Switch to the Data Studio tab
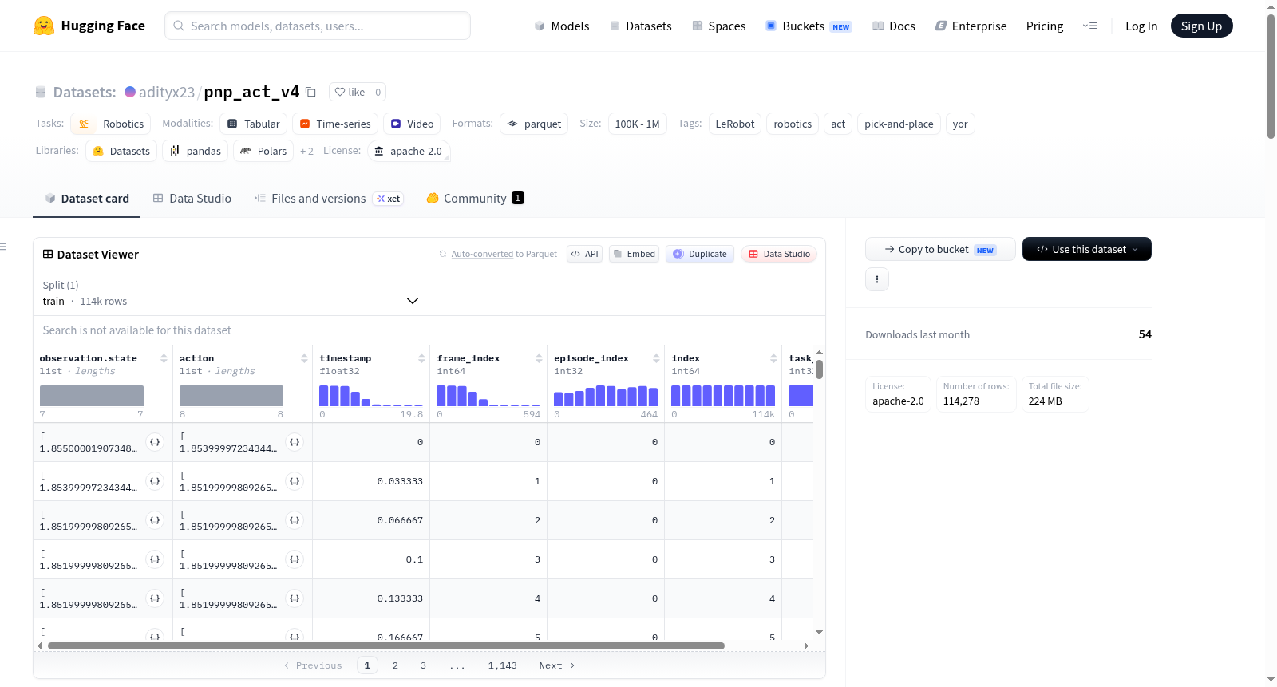This screenshot has width=1277, height=687. [192, 199]
